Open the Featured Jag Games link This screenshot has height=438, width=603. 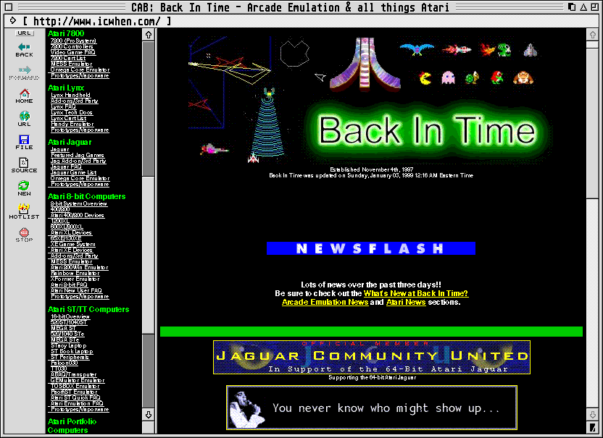[x=78, y=155]
